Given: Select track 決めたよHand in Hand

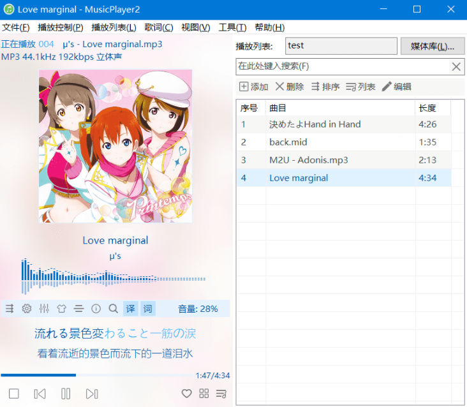Looking at the screenshot, I should [x=344, y=124].
